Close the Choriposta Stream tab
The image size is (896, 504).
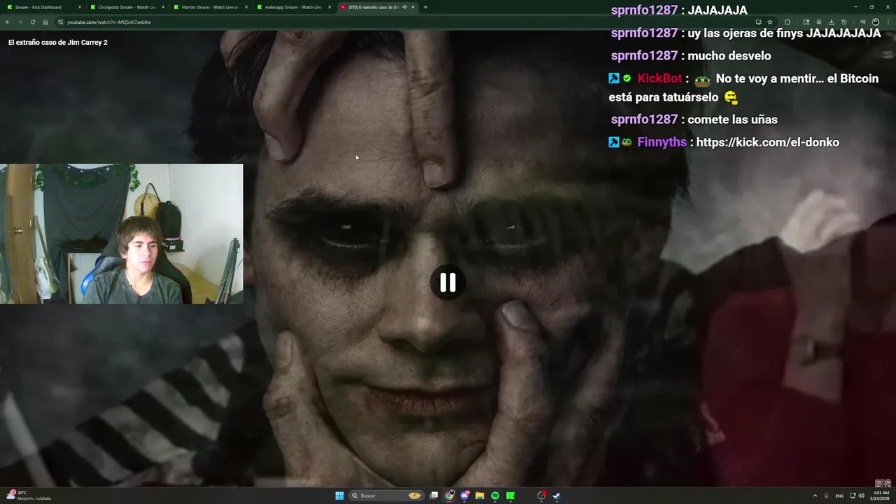163,7
